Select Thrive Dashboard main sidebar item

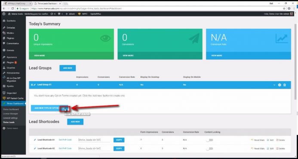(13, 104)
